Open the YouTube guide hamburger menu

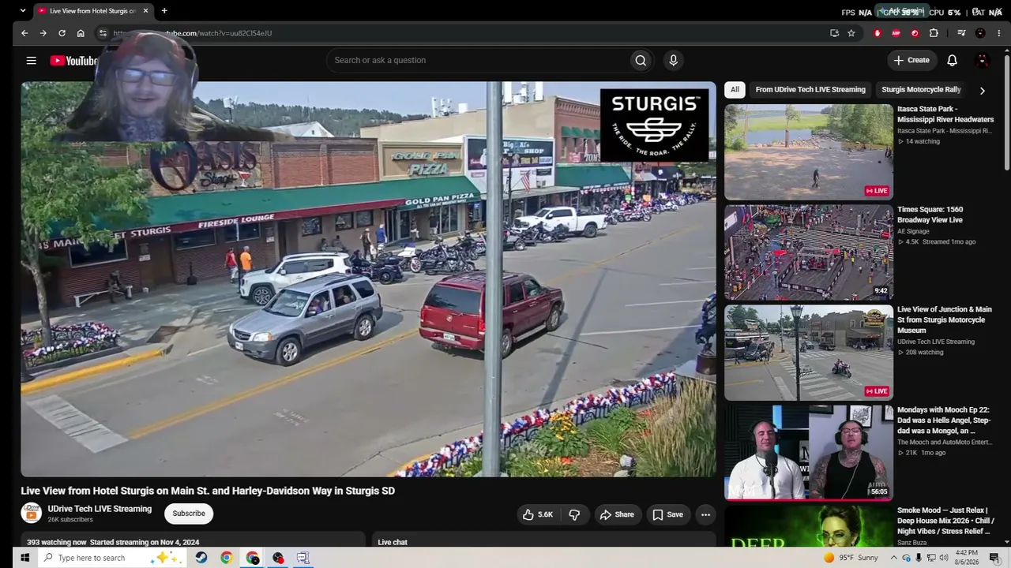(31, 60)
